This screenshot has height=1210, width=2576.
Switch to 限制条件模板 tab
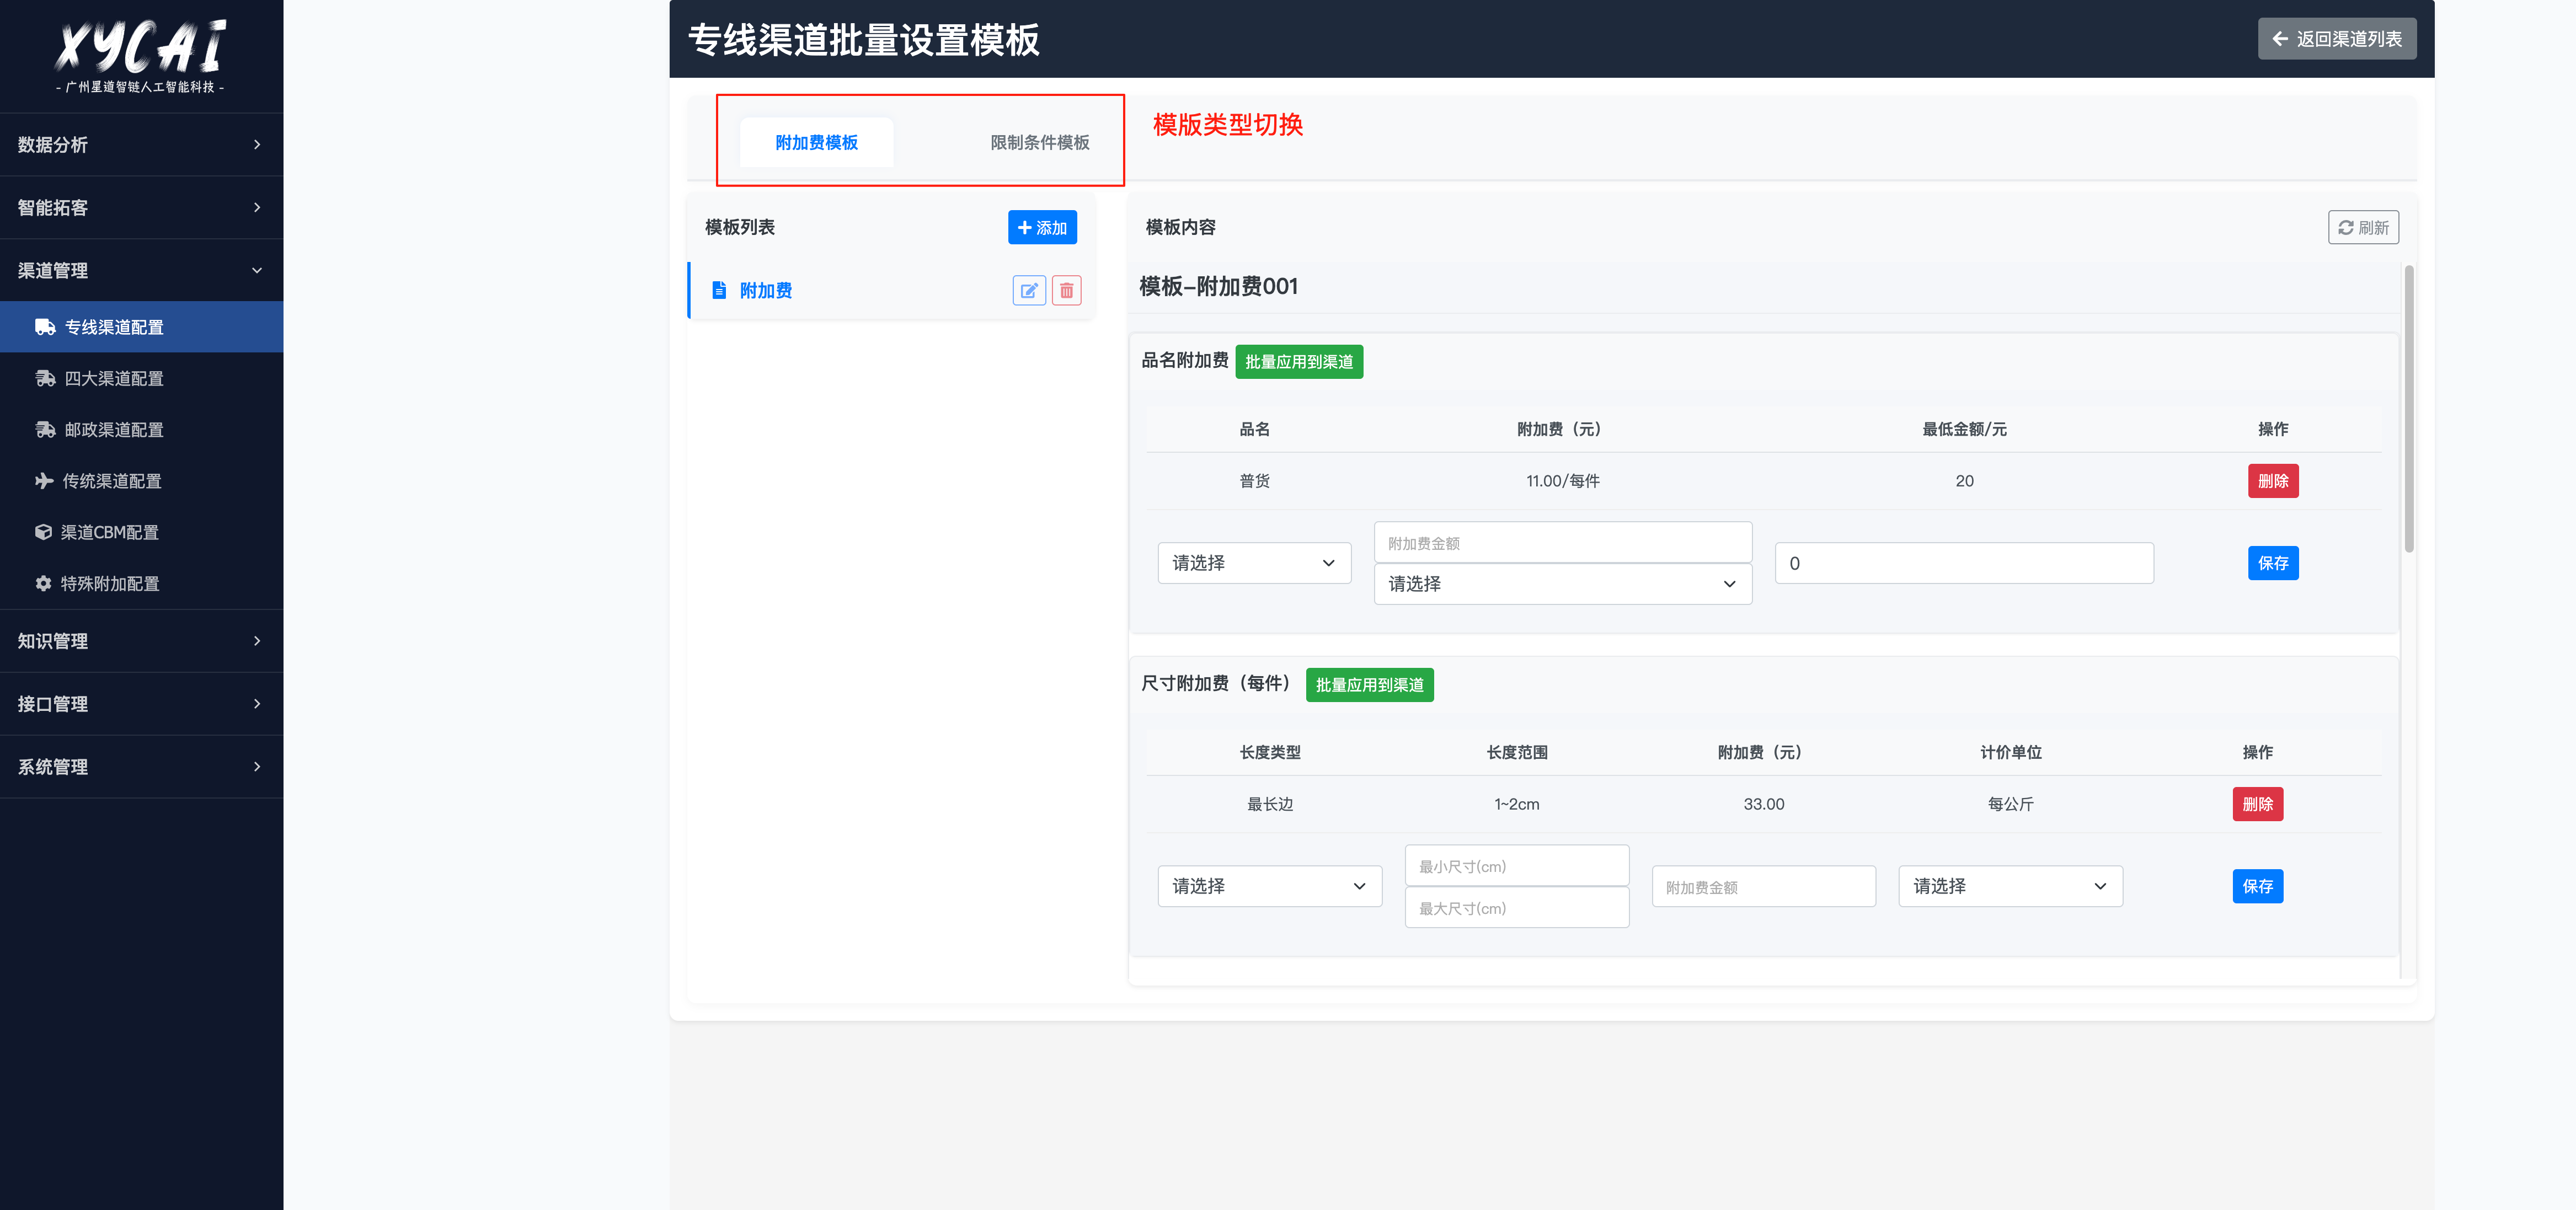tap(1040, 143)
